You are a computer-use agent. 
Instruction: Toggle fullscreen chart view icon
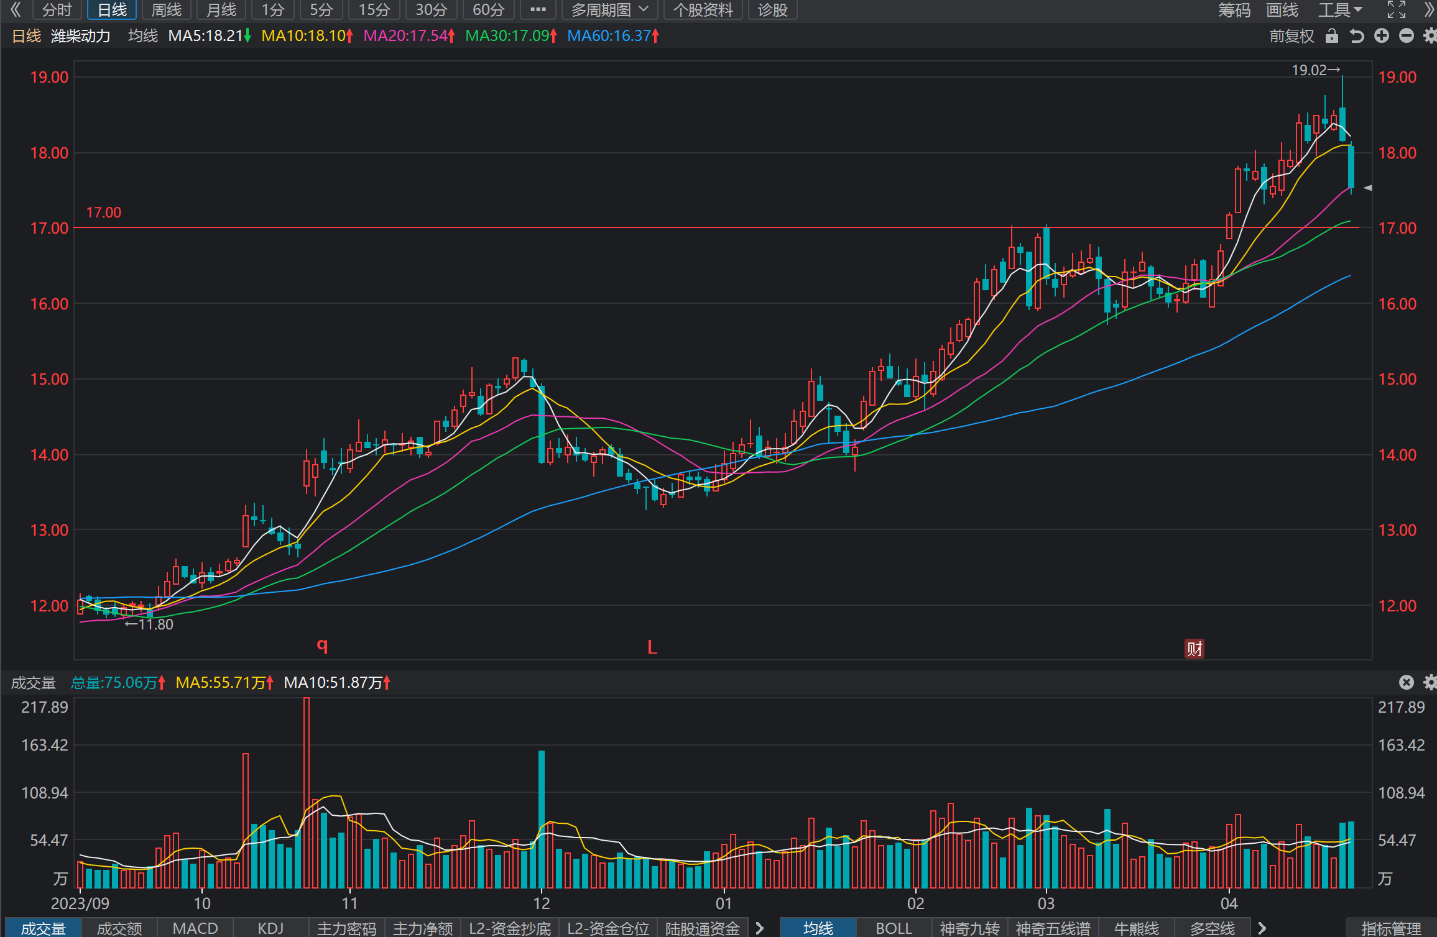1397,9
